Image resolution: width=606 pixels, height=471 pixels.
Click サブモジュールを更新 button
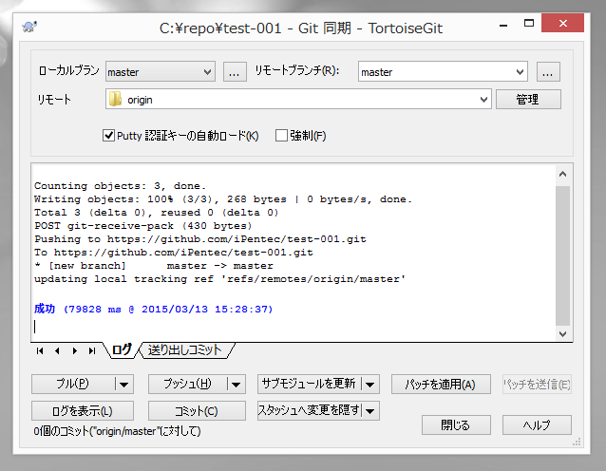[310, 384]
